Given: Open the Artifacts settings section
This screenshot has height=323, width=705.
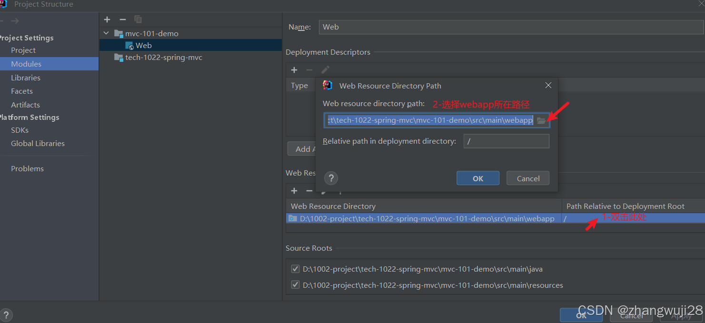Looking at the screenshot, I should tap(25, 105).
